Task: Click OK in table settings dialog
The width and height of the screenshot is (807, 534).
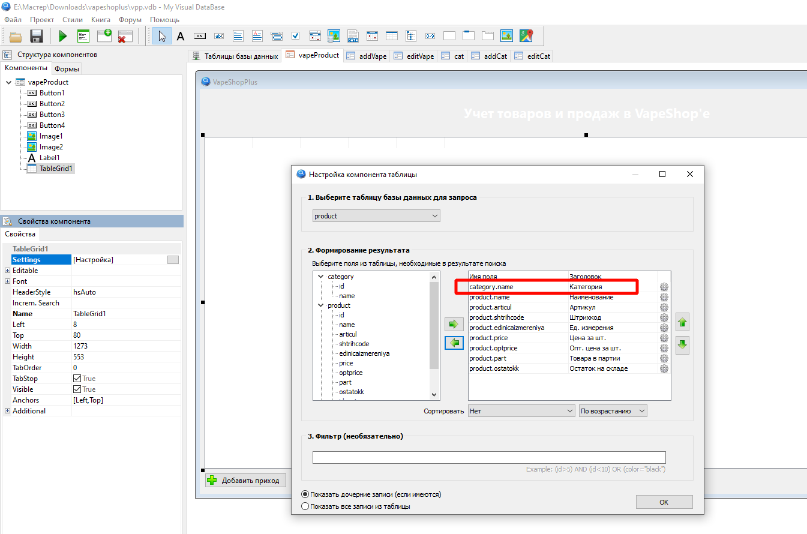Action: coord(664,502)
